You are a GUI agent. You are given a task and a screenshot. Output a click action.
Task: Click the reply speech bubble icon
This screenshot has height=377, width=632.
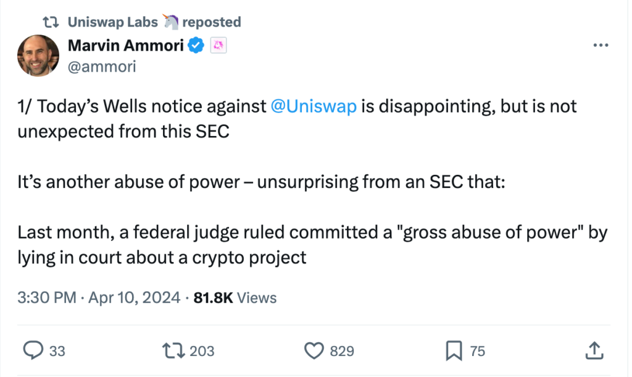coord(31,351)
